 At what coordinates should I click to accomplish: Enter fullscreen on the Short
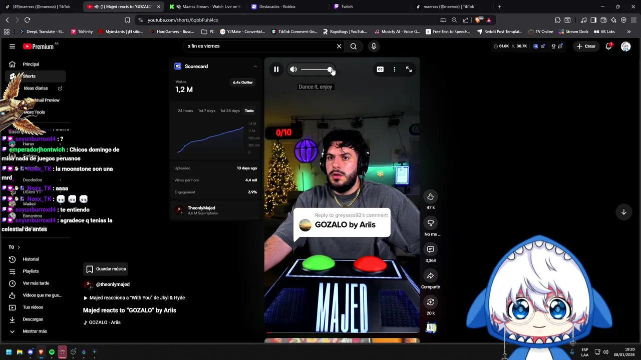(x=409, y=69)
